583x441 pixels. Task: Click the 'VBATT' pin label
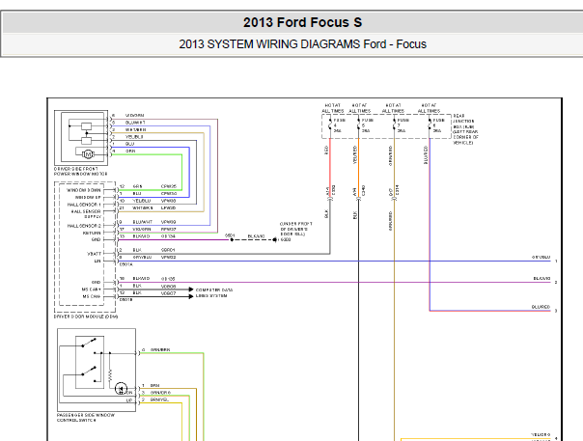[94, 254]
